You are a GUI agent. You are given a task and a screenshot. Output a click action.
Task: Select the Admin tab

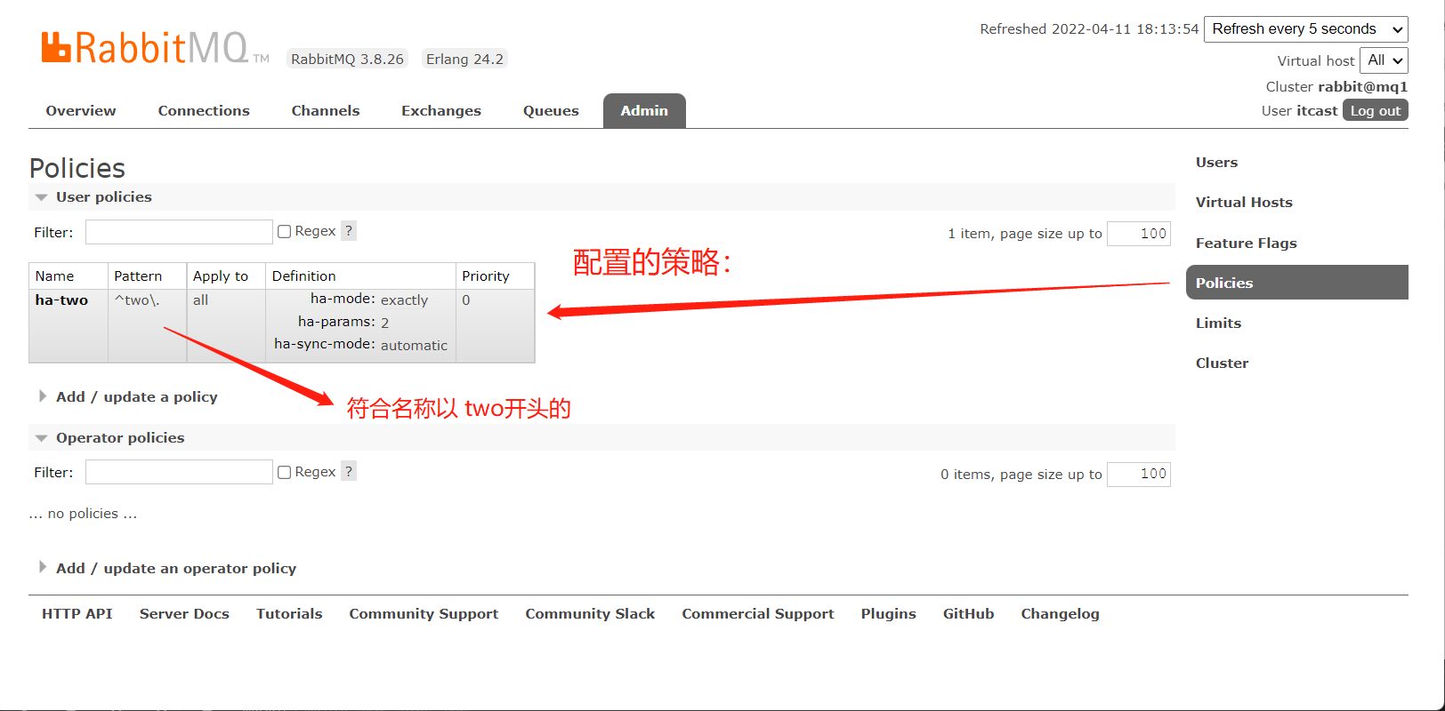(644, 111)
